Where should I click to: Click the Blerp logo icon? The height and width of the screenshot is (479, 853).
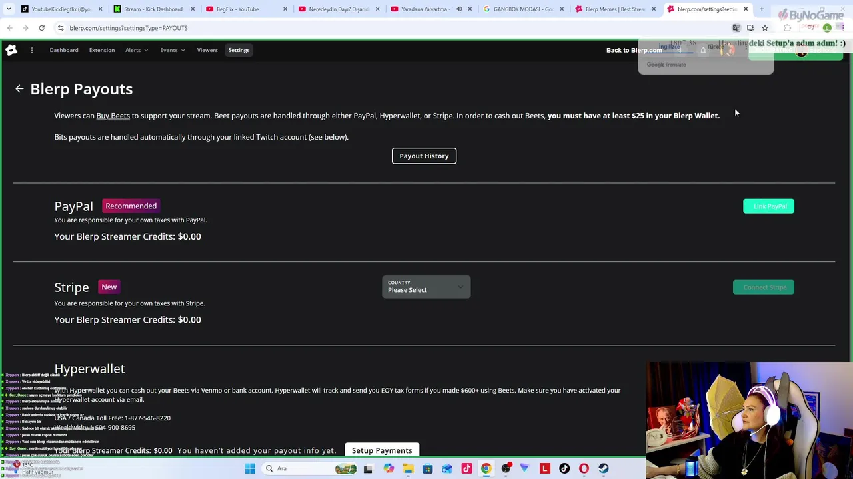11,50
